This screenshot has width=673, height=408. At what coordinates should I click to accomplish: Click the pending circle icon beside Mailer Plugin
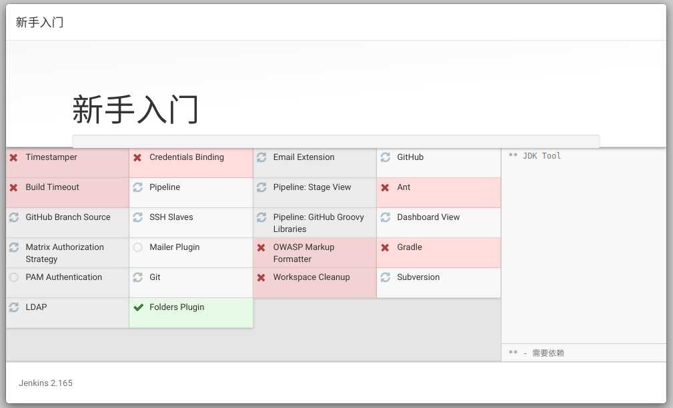click(x=137, y=247)
